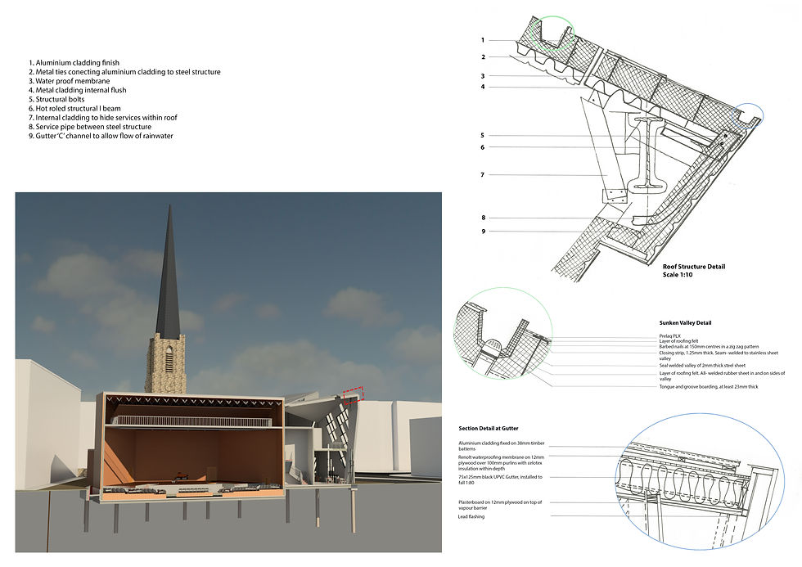Viewport: 802px width, 567px height.
Task: Select "Tongue and groove boarding" annotation
Action: [709, 387]
